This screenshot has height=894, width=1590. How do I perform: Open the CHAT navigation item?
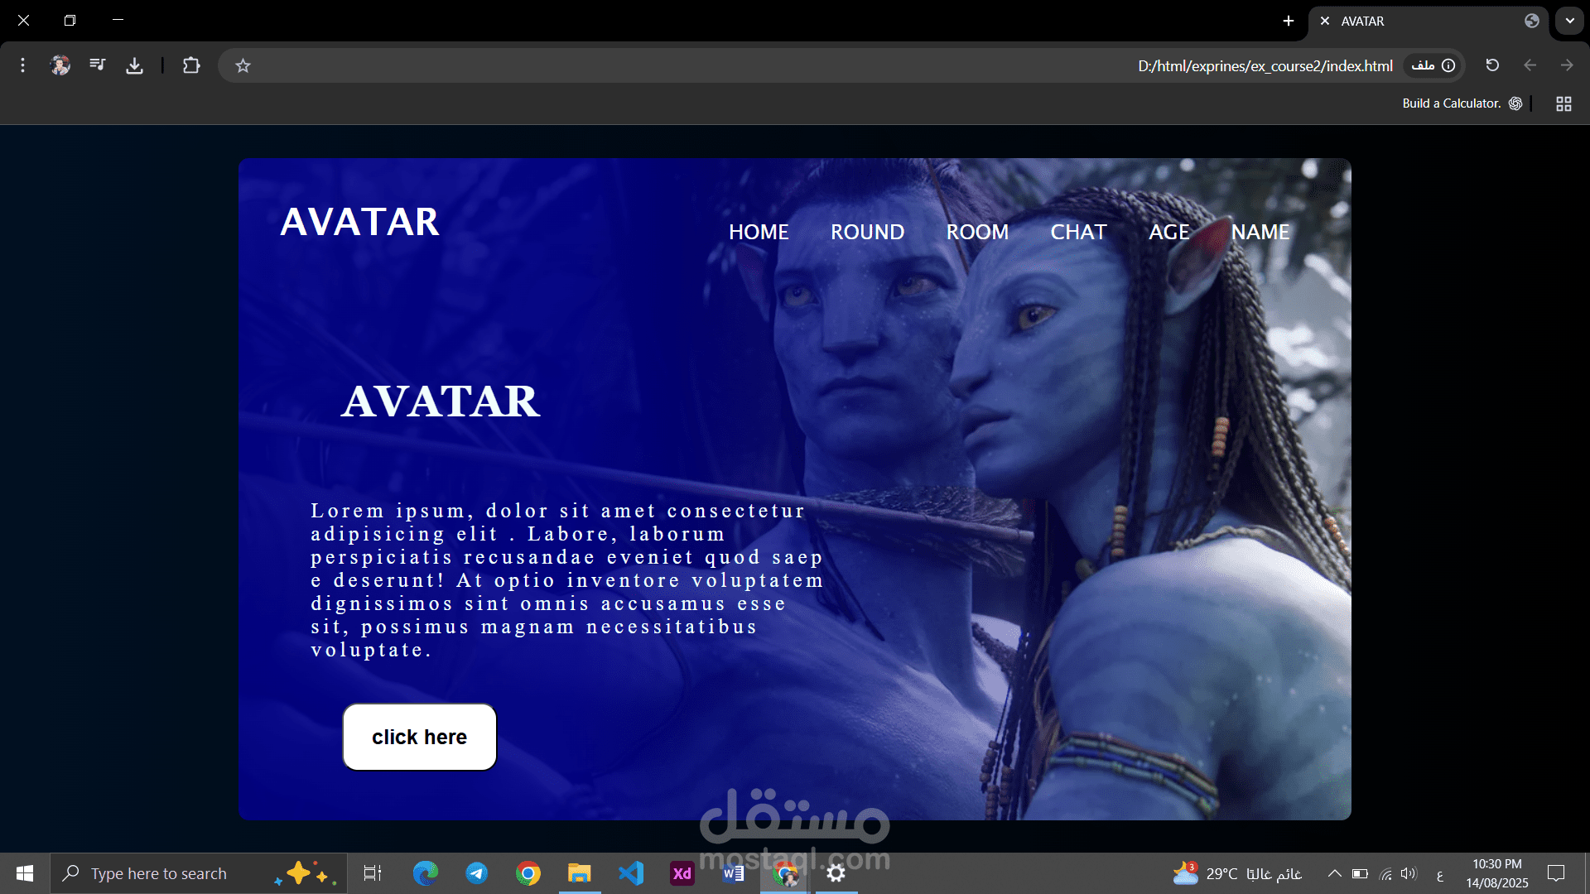point(1078,232)
